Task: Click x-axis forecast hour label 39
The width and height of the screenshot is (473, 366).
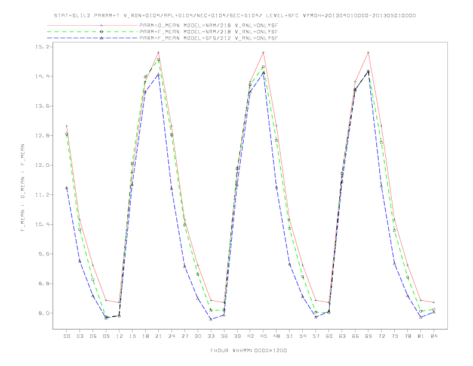Action: (x=237, y=336)
